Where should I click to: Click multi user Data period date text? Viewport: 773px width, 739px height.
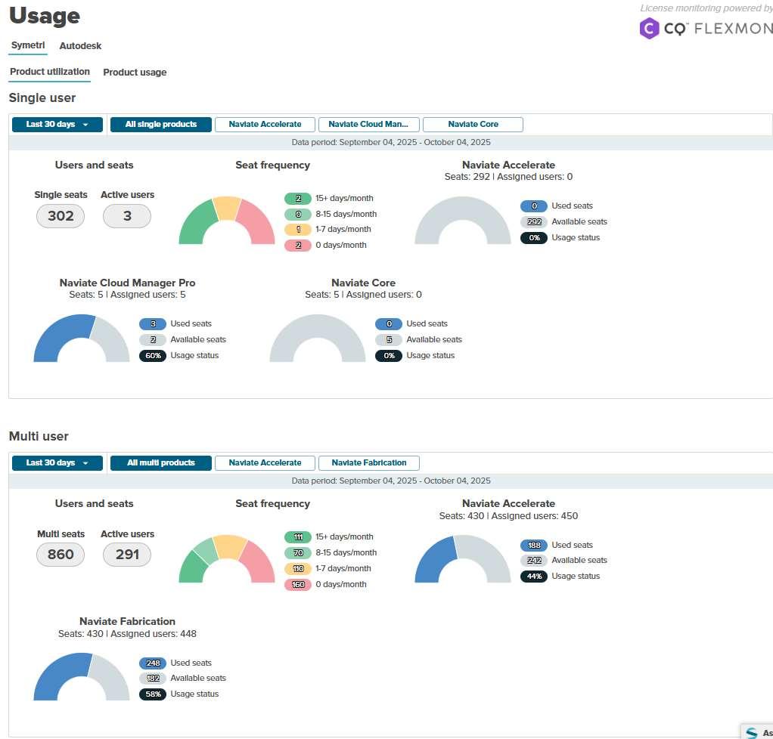[391, 481]
